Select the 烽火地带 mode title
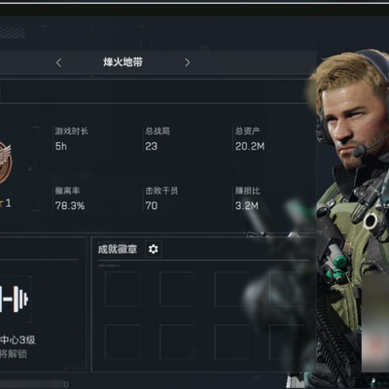This screenshot has width=389, height=389. pyautogui.click(x=123, y=62)
